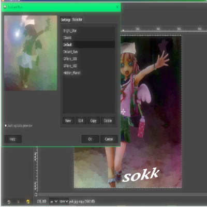Confirm the dialog with OK
207x207 pixels.
coord(90,139)
